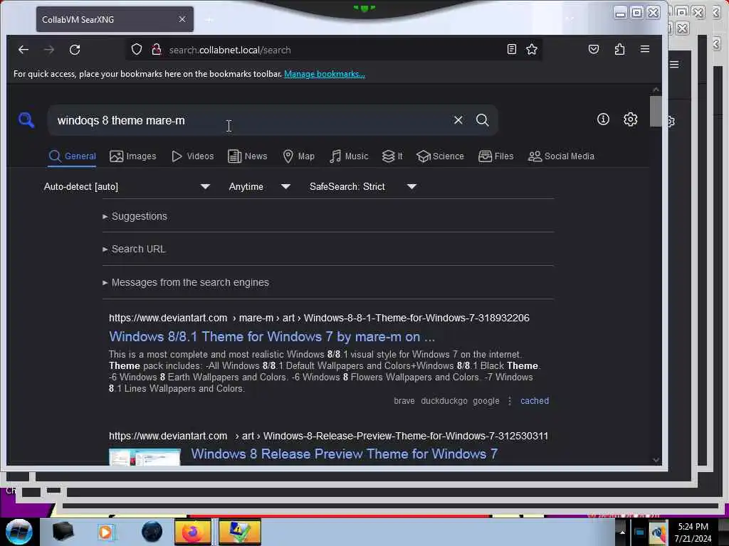This screenshot has width=729, height=546.
Task: Open the second result's deviantart URL
Action: 328,436
